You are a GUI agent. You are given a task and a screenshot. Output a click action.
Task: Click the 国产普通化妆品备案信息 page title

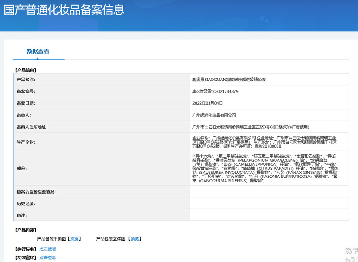[x=64, y=10]
